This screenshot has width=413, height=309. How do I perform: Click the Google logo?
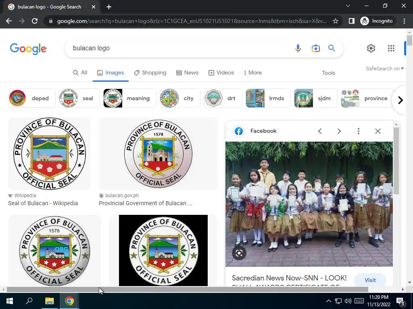tap(28, 49)
